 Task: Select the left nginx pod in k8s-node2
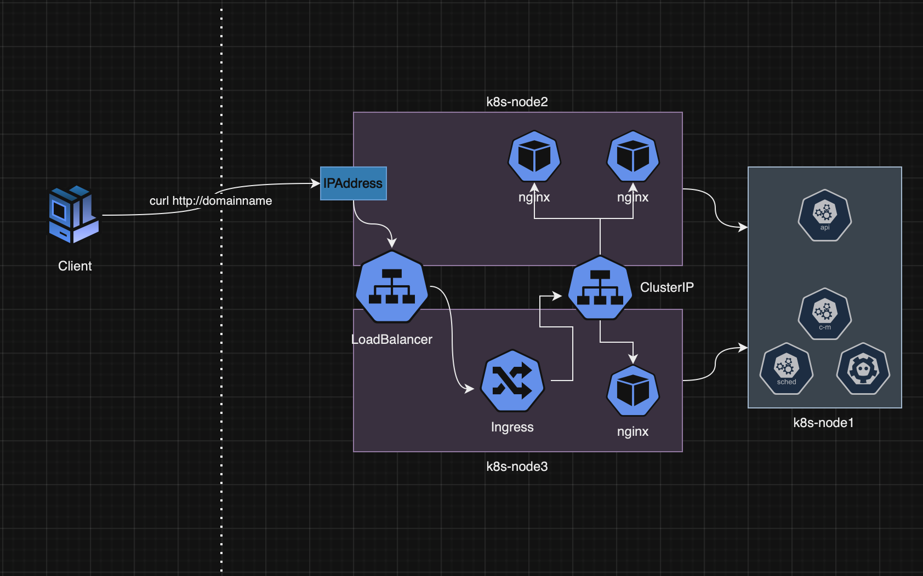(x=534, y=157)
